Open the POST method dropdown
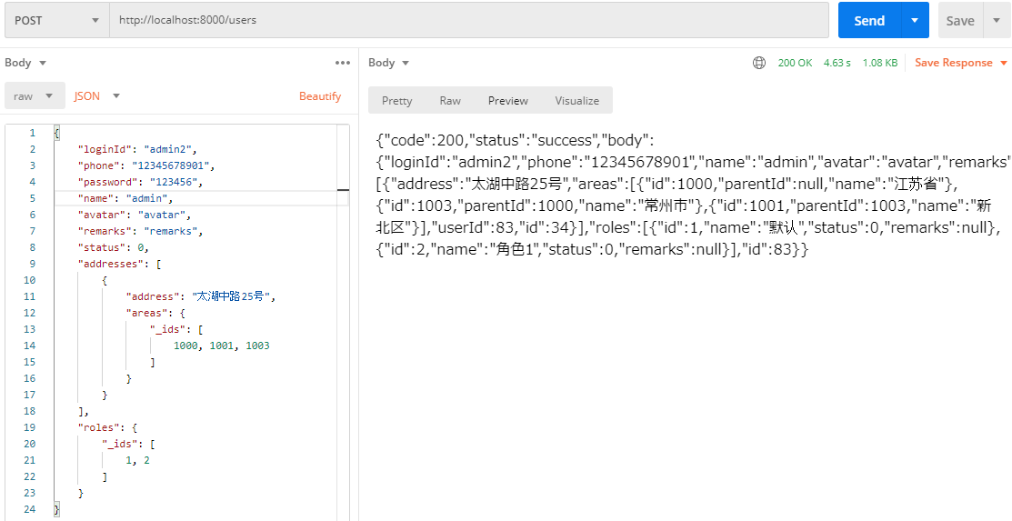This screenshot has height=521, width=1012. point(55,20)
